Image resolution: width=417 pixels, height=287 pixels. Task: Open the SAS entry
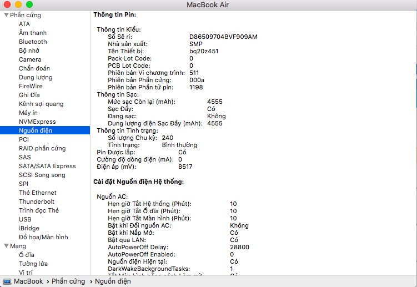(25, 157)
